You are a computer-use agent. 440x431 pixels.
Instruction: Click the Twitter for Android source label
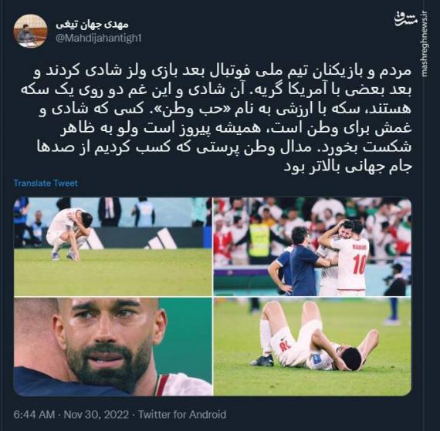pyautogui.click(x=182, y=414)
